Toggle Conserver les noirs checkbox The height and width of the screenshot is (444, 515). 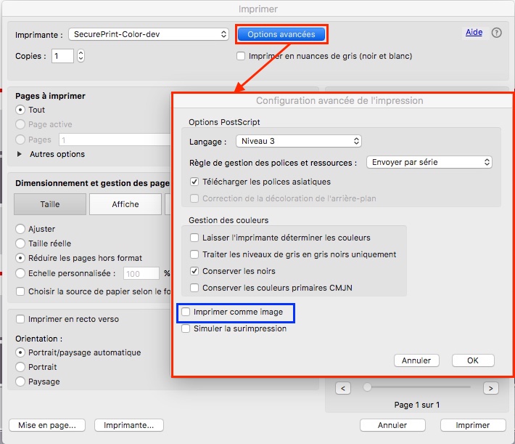click(194, 271)
